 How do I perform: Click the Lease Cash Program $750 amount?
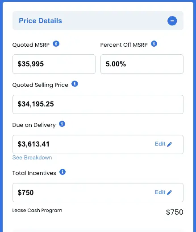(x=175, y=212)
